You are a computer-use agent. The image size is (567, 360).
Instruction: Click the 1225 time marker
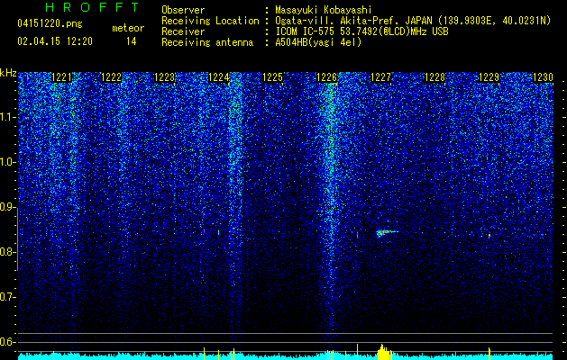click(x=272, y=77)
